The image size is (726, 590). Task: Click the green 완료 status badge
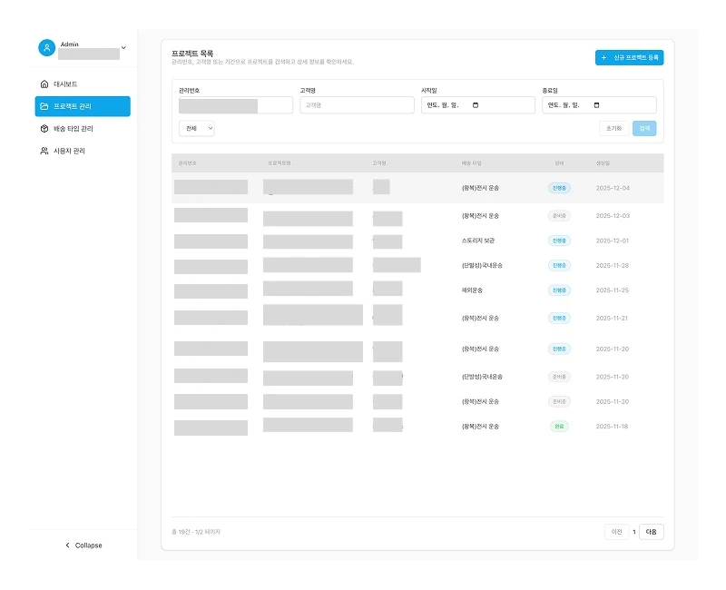coord(559,426)
